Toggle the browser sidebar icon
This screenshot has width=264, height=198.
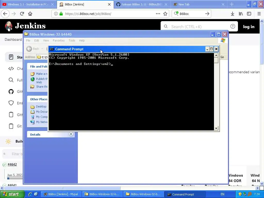(249, 14)
